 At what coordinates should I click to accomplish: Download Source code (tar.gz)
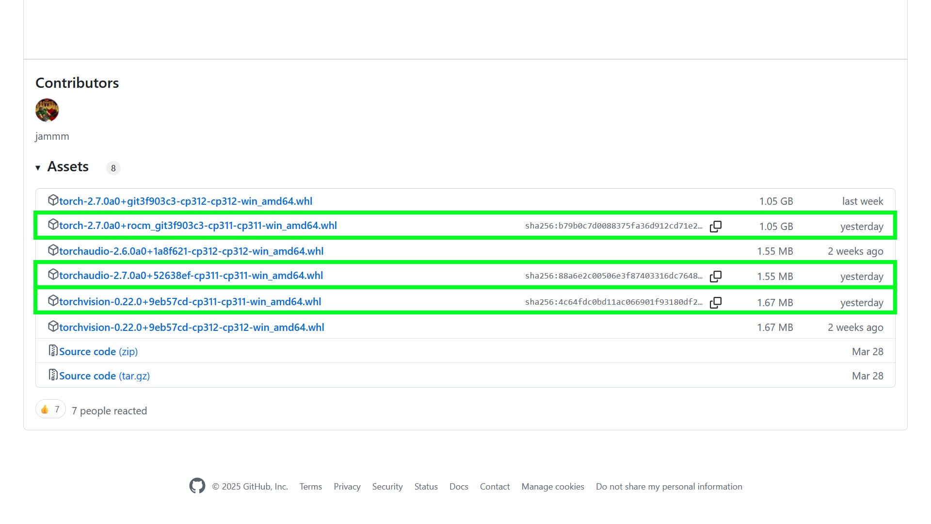click(104, 376)
